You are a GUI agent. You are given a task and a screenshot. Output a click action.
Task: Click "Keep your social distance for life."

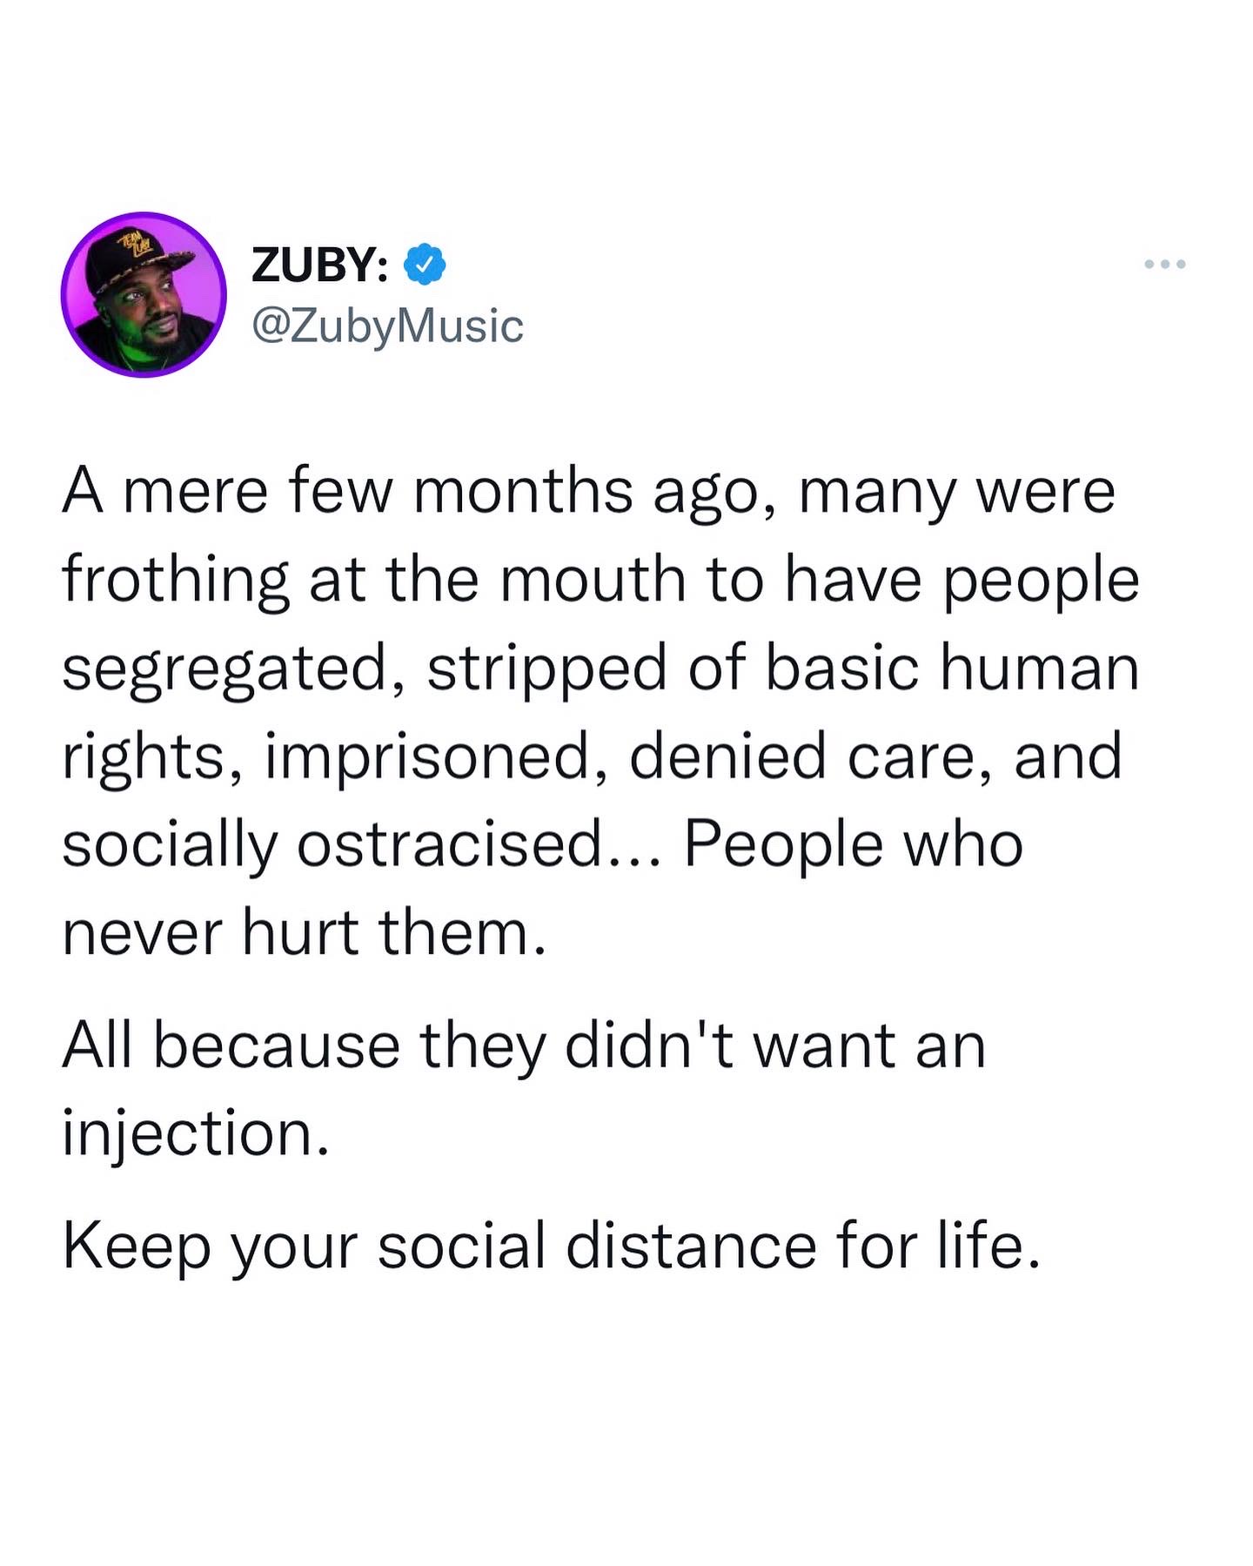pos(552,1245)
